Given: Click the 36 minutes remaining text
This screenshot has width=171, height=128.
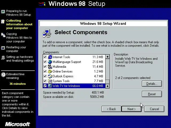Looking at the screenshot, I should [x=18, y=84].
